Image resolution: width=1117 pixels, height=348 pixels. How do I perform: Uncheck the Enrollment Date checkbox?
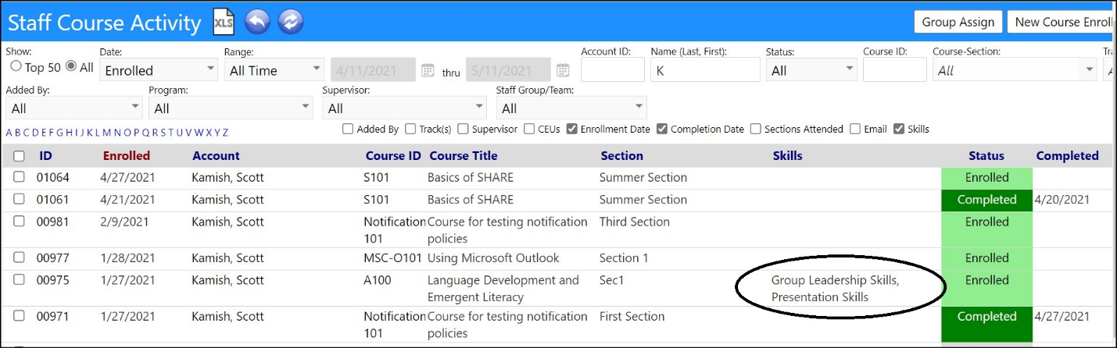572,130
